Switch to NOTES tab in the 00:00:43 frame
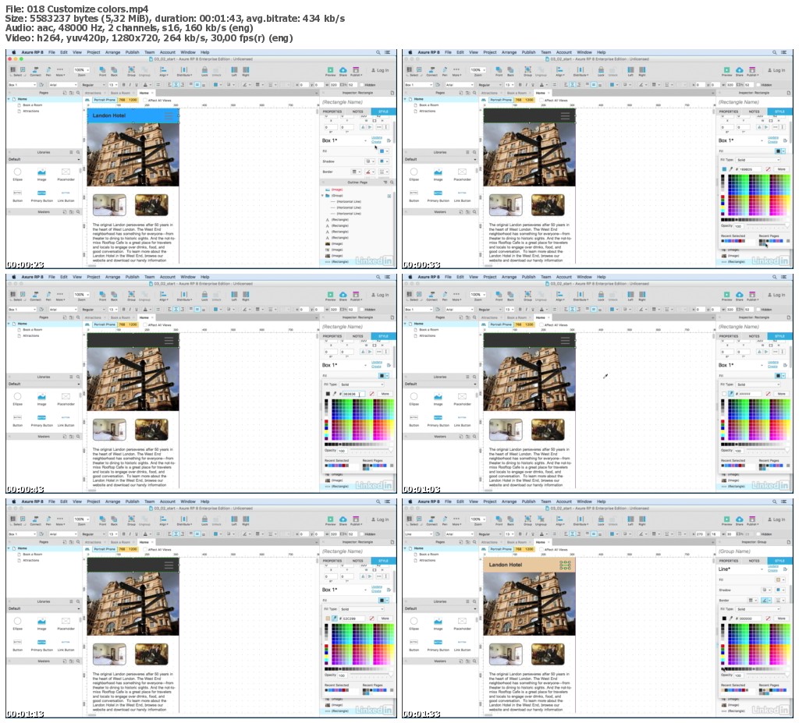Image resolution: width=799 pixels, height=723 pixels. [357, 336]
